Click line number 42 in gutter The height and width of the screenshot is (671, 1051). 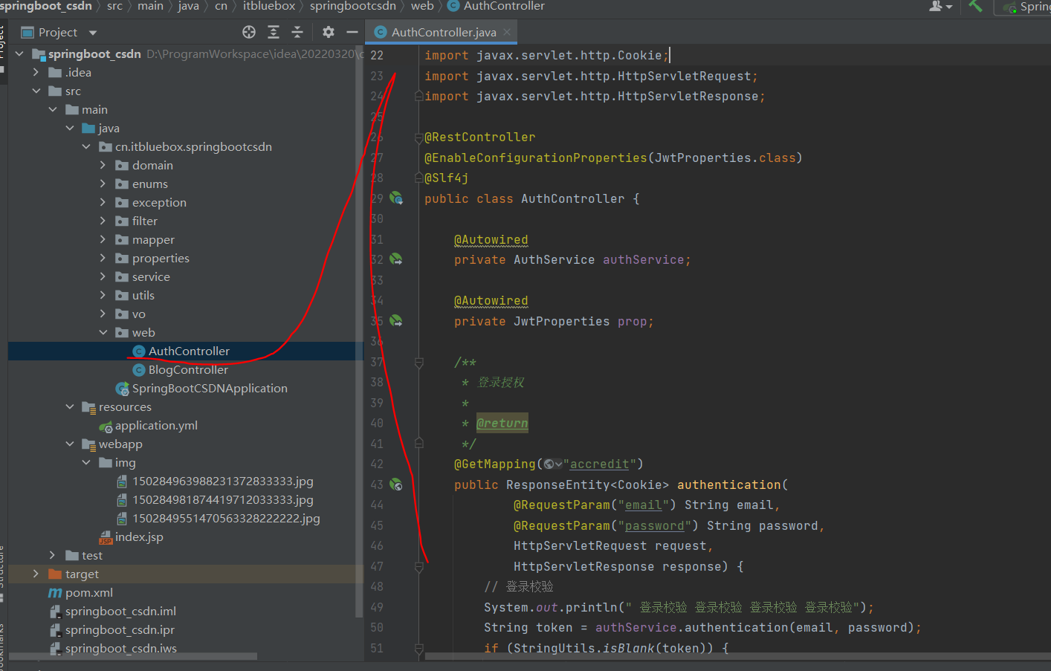tap(377, 464)
